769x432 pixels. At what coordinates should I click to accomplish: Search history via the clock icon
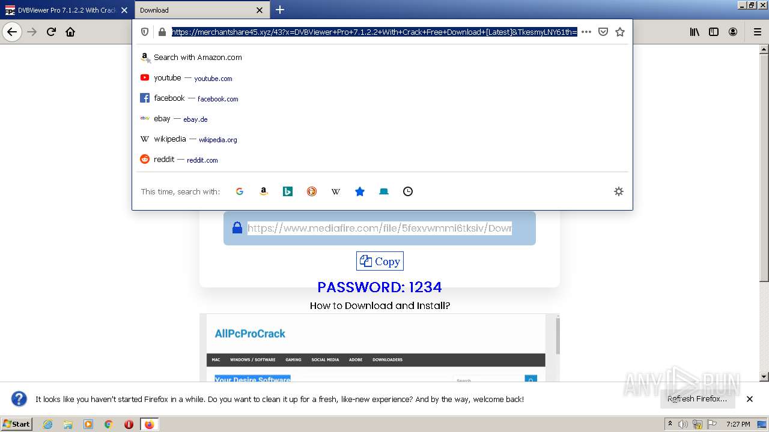coord(408,191)
